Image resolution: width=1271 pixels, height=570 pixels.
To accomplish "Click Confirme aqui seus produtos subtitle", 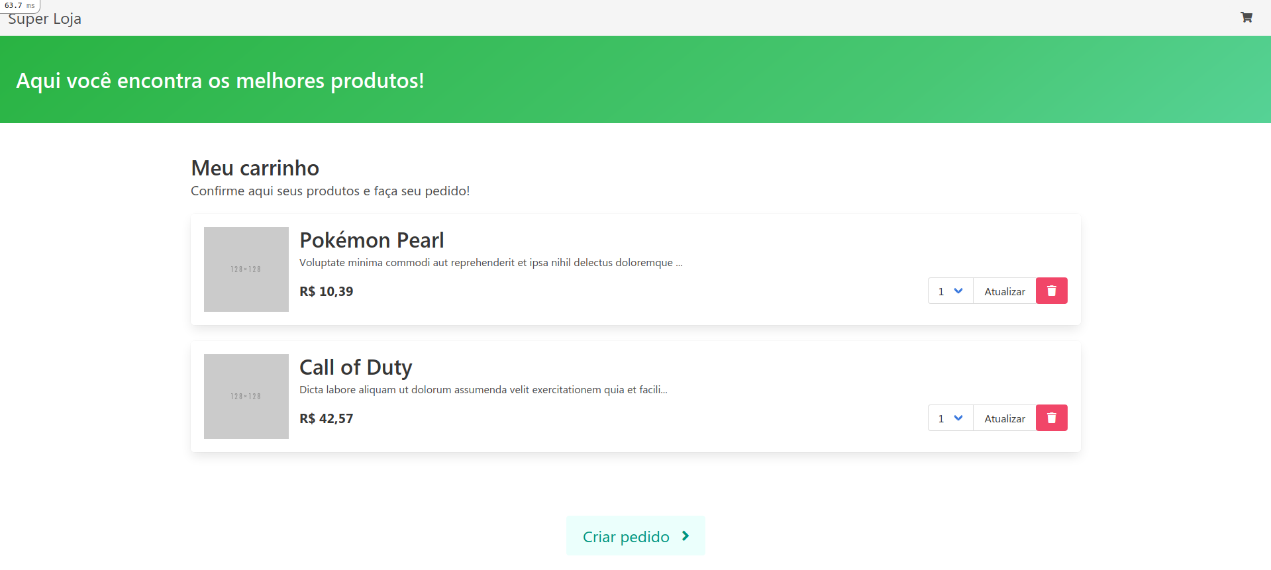I will 330,191.
